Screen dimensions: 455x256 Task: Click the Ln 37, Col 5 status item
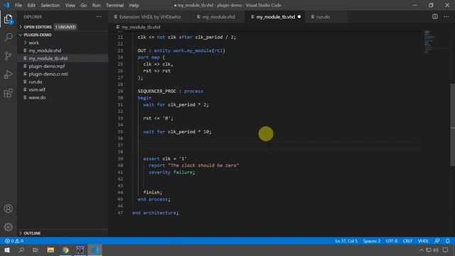pos(346,241)
